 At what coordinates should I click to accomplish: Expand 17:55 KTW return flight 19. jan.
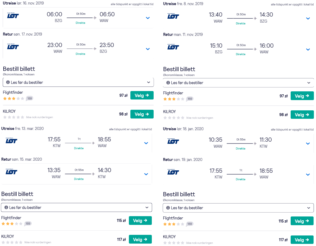pyautogui.click(x=308, y=175)
